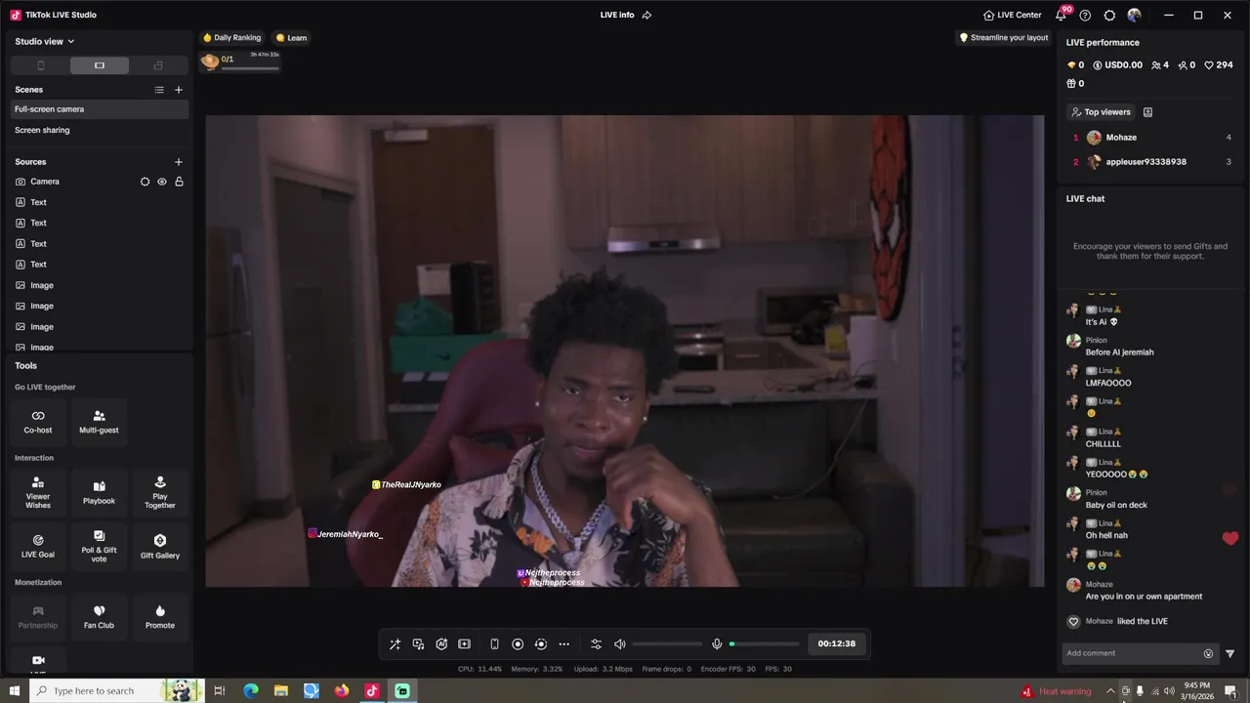Expand the Studio view dropdown

pyautogui.click(x=45, y=41)
